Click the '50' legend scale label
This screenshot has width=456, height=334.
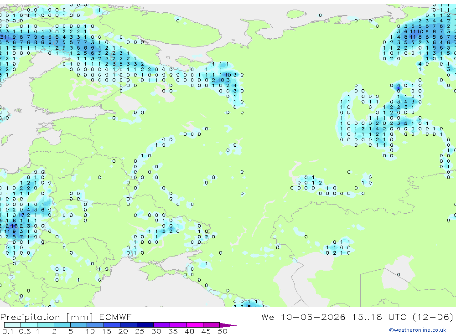223,331
